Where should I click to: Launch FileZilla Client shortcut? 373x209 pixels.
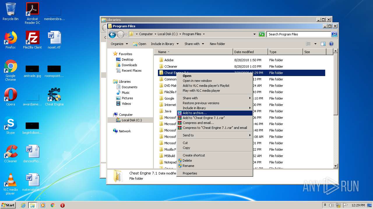[x=32, y=40]
